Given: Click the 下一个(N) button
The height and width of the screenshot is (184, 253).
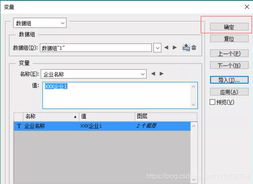Looking at the screenshot, I should (229, 65).
